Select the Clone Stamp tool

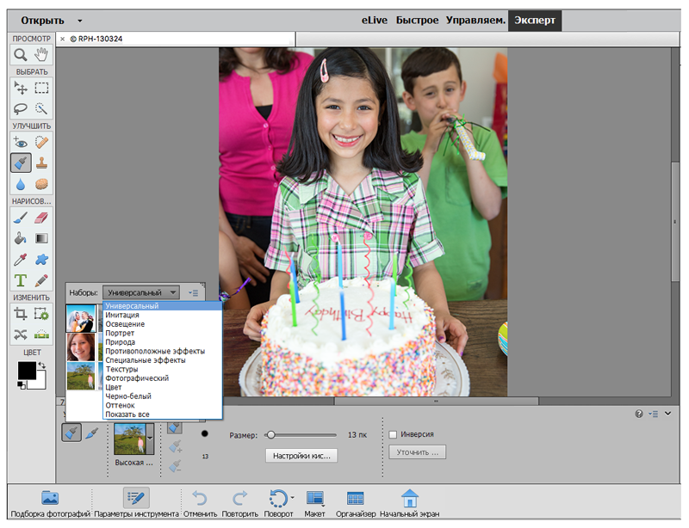coord(40,163)
